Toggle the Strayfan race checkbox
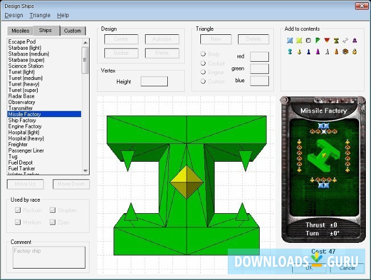Image resolution: width=371 pixels, height=280 pixels. click(53, 210)
